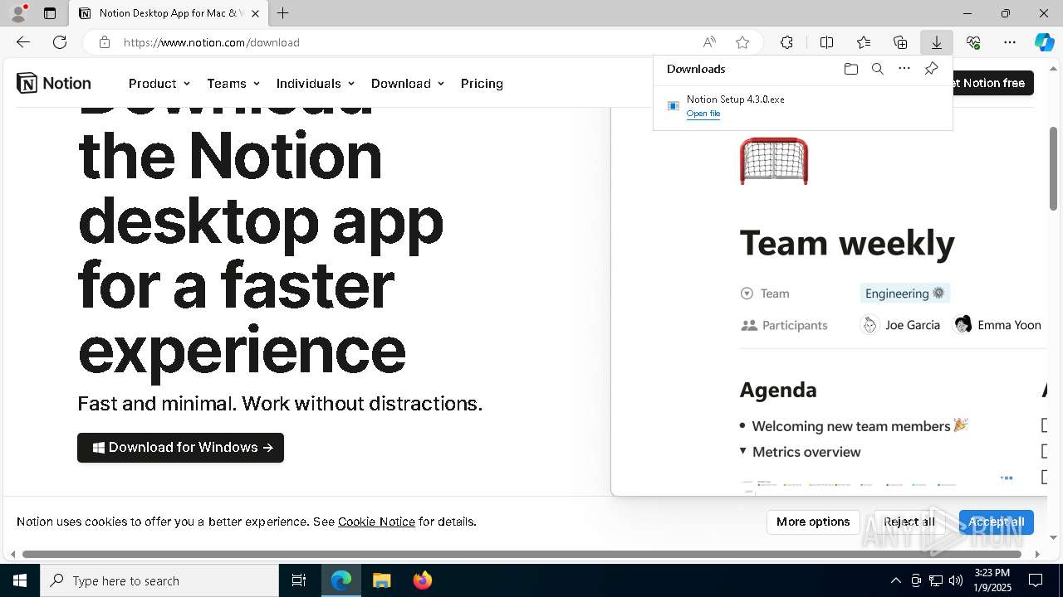The height and width of the screenshot is (597, 1063).
Task: Open downloads folder icon
Action: coord(850,69)
